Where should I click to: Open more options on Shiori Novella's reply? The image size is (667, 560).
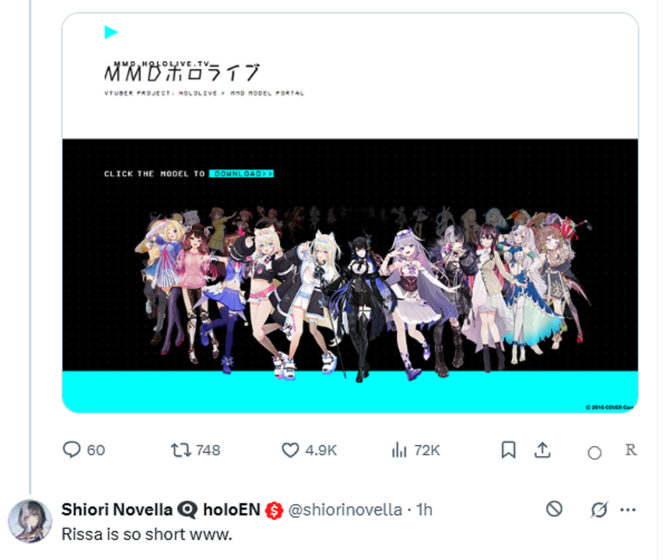pyautogui.click(x=628, y=509)
